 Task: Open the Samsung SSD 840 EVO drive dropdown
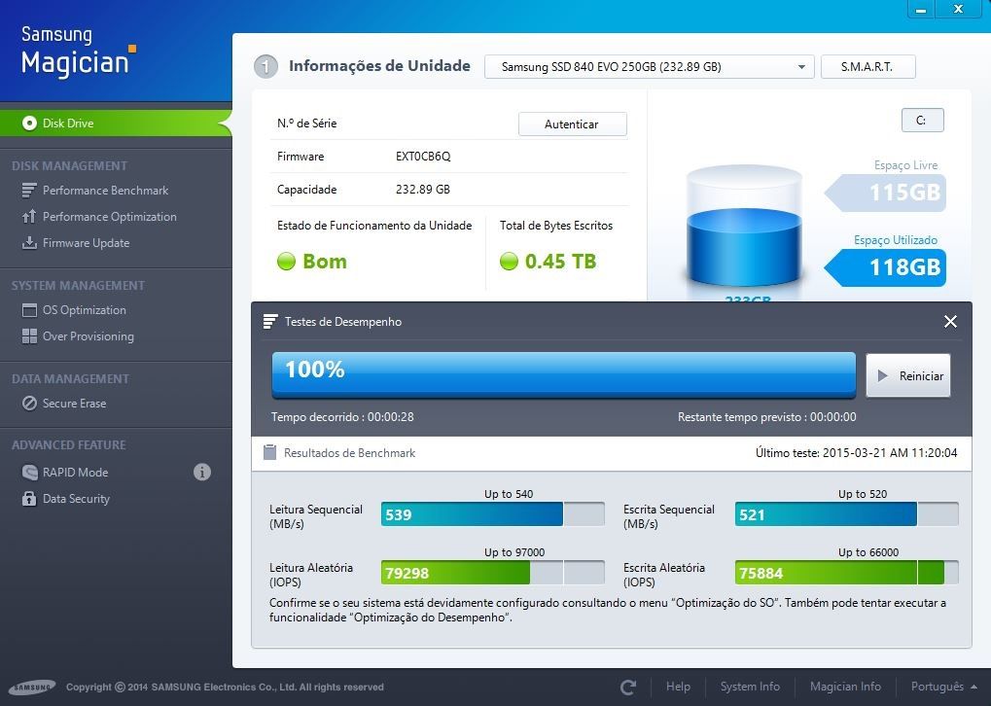tap(649, 67)
